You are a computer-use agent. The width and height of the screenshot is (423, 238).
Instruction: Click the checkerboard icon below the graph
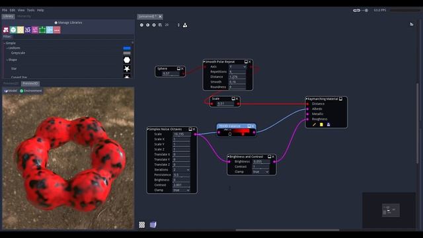142,225
